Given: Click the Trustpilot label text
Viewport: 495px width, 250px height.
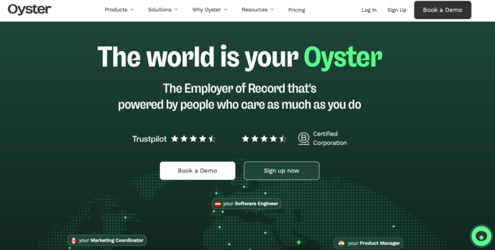Looking at the screenshot, I should click(149, 139).
